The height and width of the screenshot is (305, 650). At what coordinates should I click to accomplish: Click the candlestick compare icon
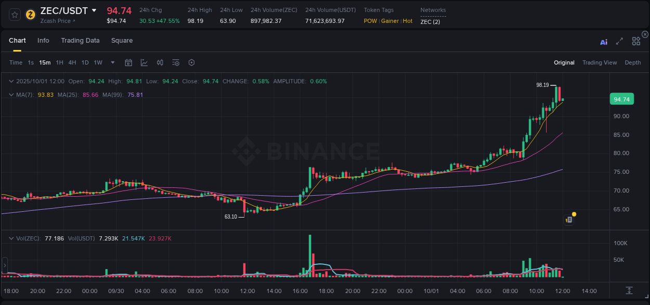coord(160,62)
